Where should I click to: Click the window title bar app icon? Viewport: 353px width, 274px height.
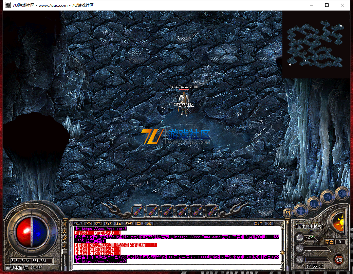(8, 5)
